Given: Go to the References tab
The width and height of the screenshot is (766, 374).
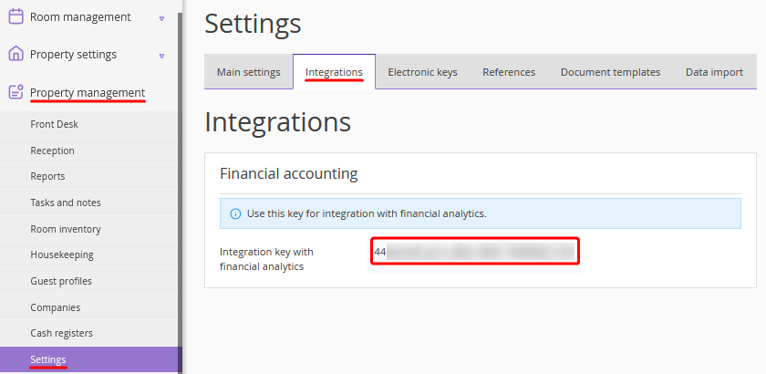Looking at the screenshot, I should coord(509,72).
